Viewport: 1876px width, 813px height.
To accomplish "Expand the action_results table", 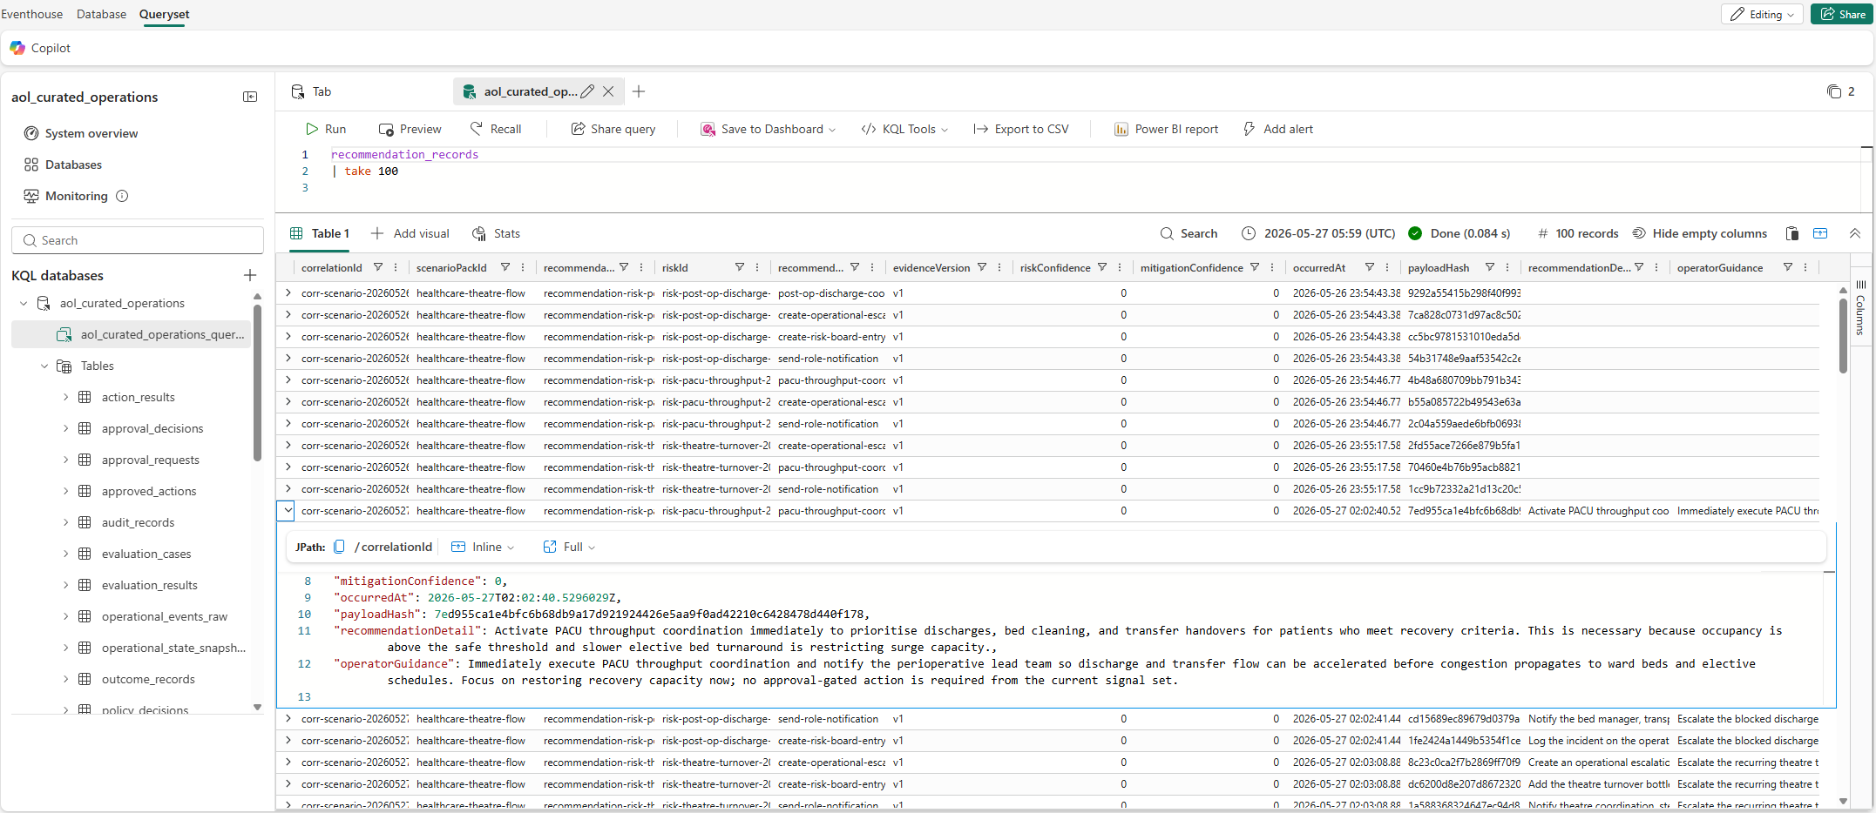I will pyautogui.click(x=65, y=397).
